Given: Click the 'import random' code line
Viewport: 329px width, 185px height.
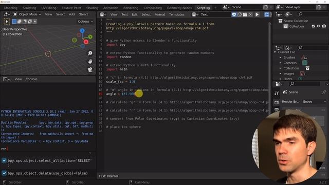Looking at the screenshot, I should (119, 57).
